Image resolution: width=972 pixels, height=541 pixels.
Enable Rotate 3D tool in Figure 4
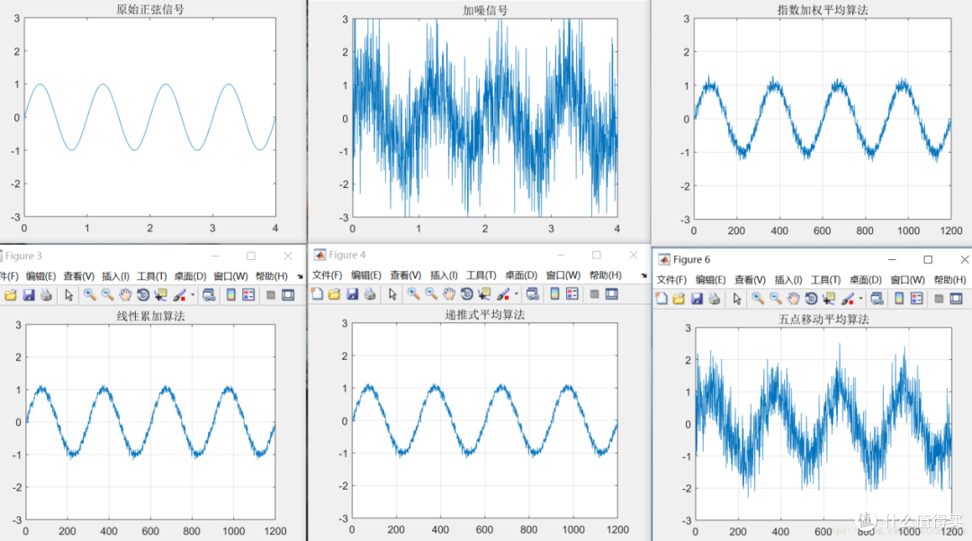(466, 293)
